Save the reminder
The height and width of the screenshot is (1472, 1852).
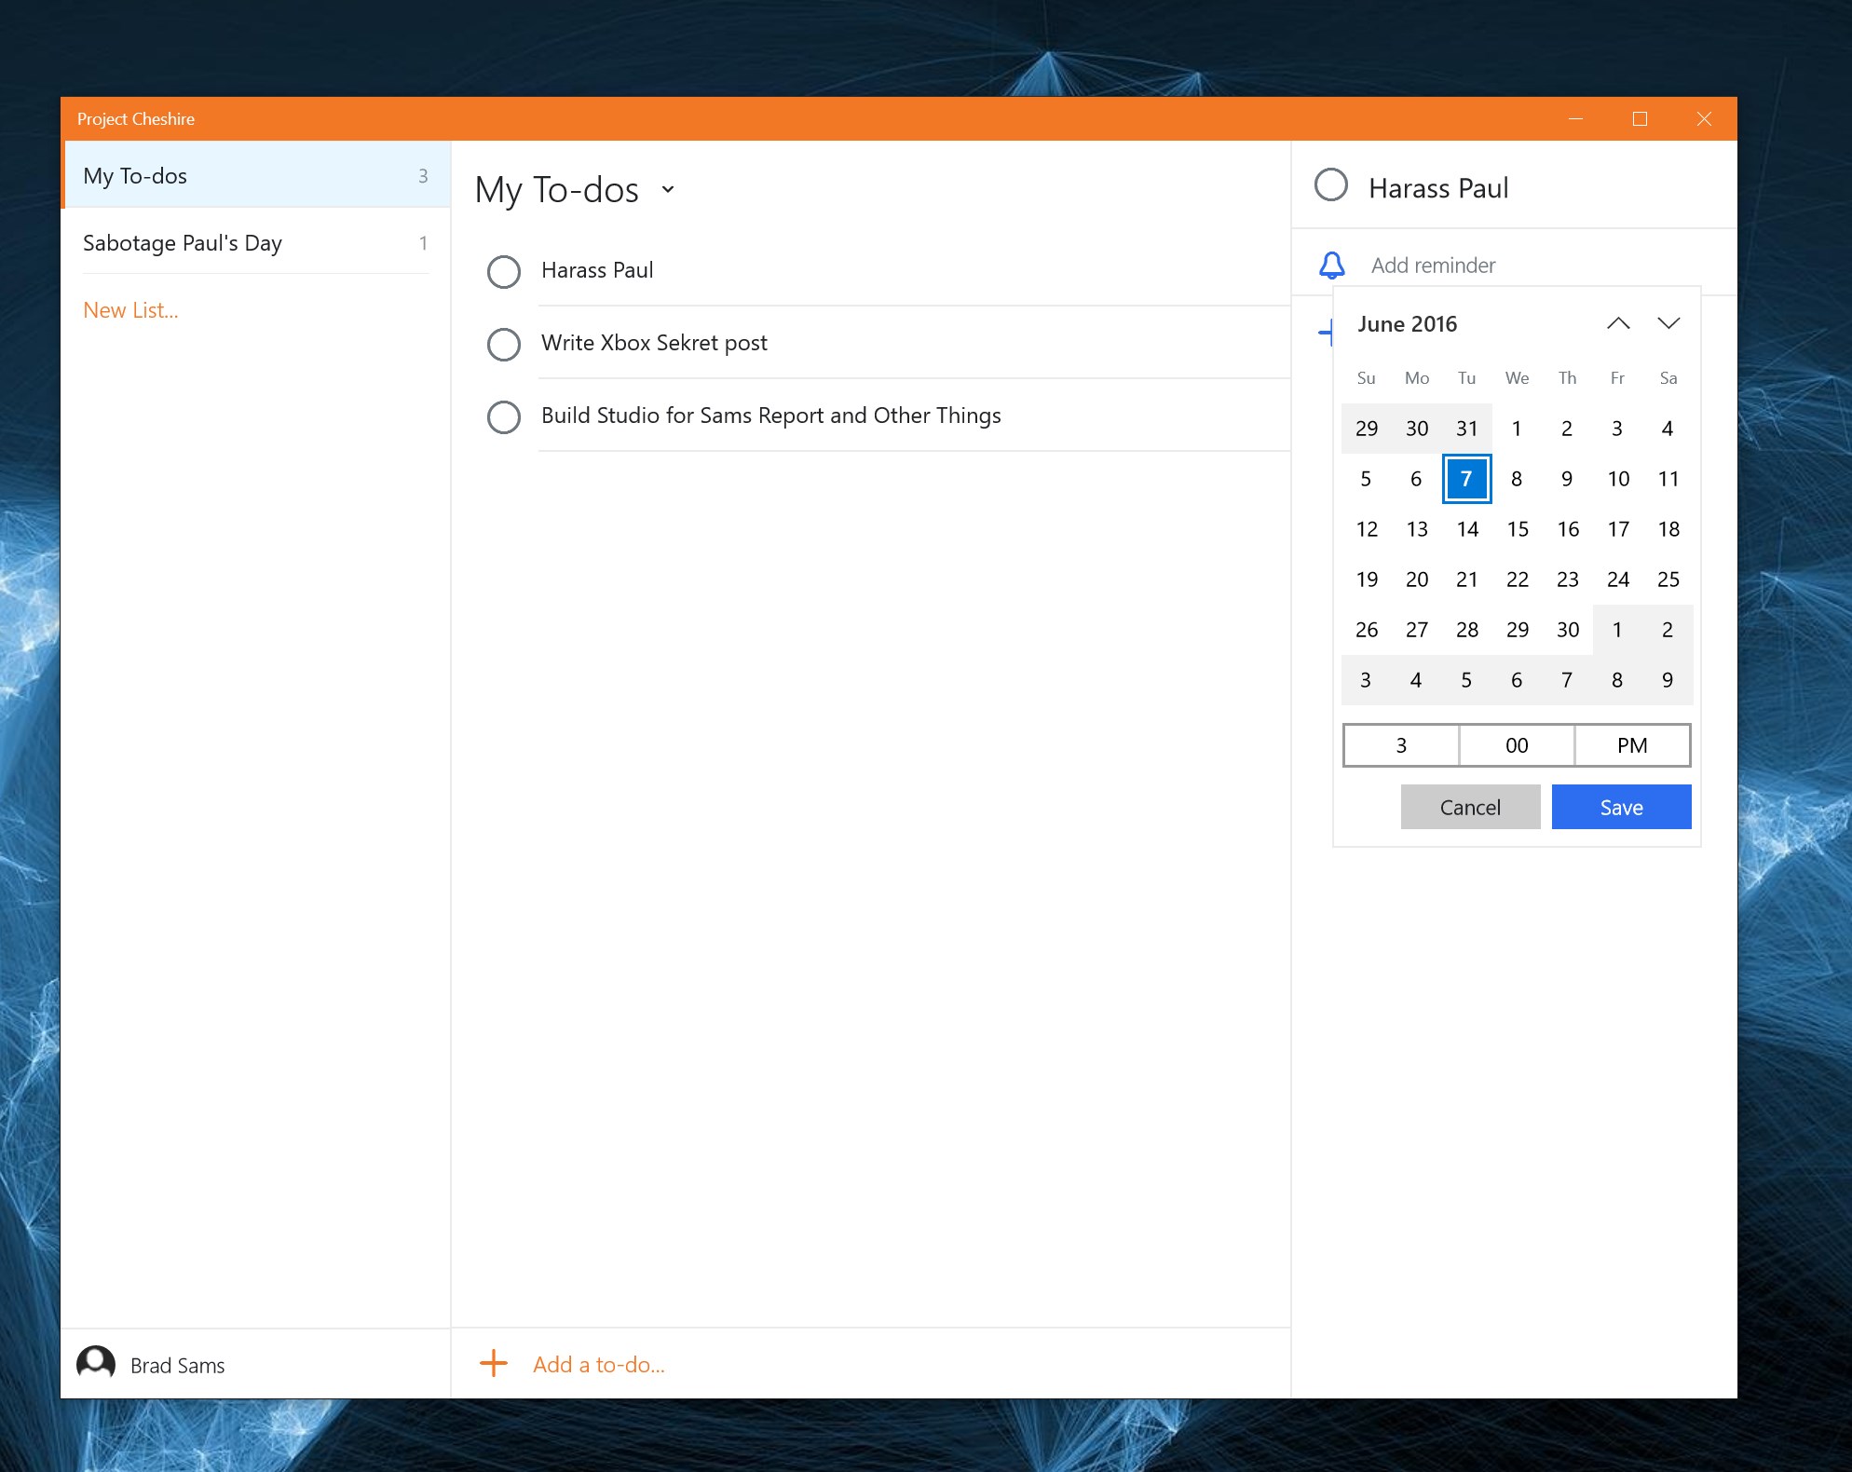(x=1621, y=807)
